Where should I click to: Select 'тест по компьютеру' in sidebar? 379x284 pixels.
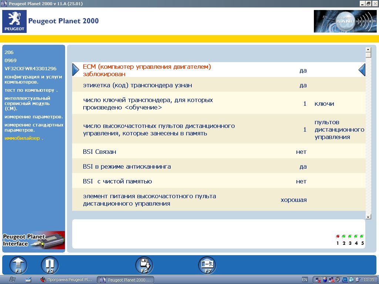pos(31,90)
